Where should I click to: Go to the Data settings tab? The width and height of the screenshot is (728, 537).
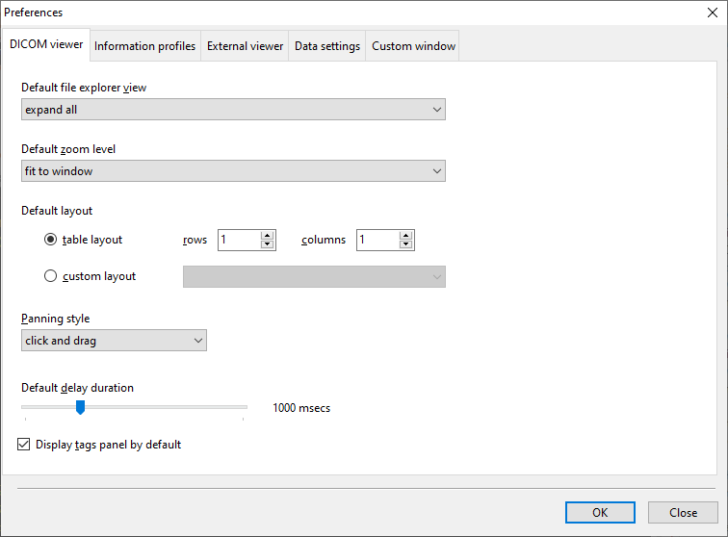click(327, 46)
